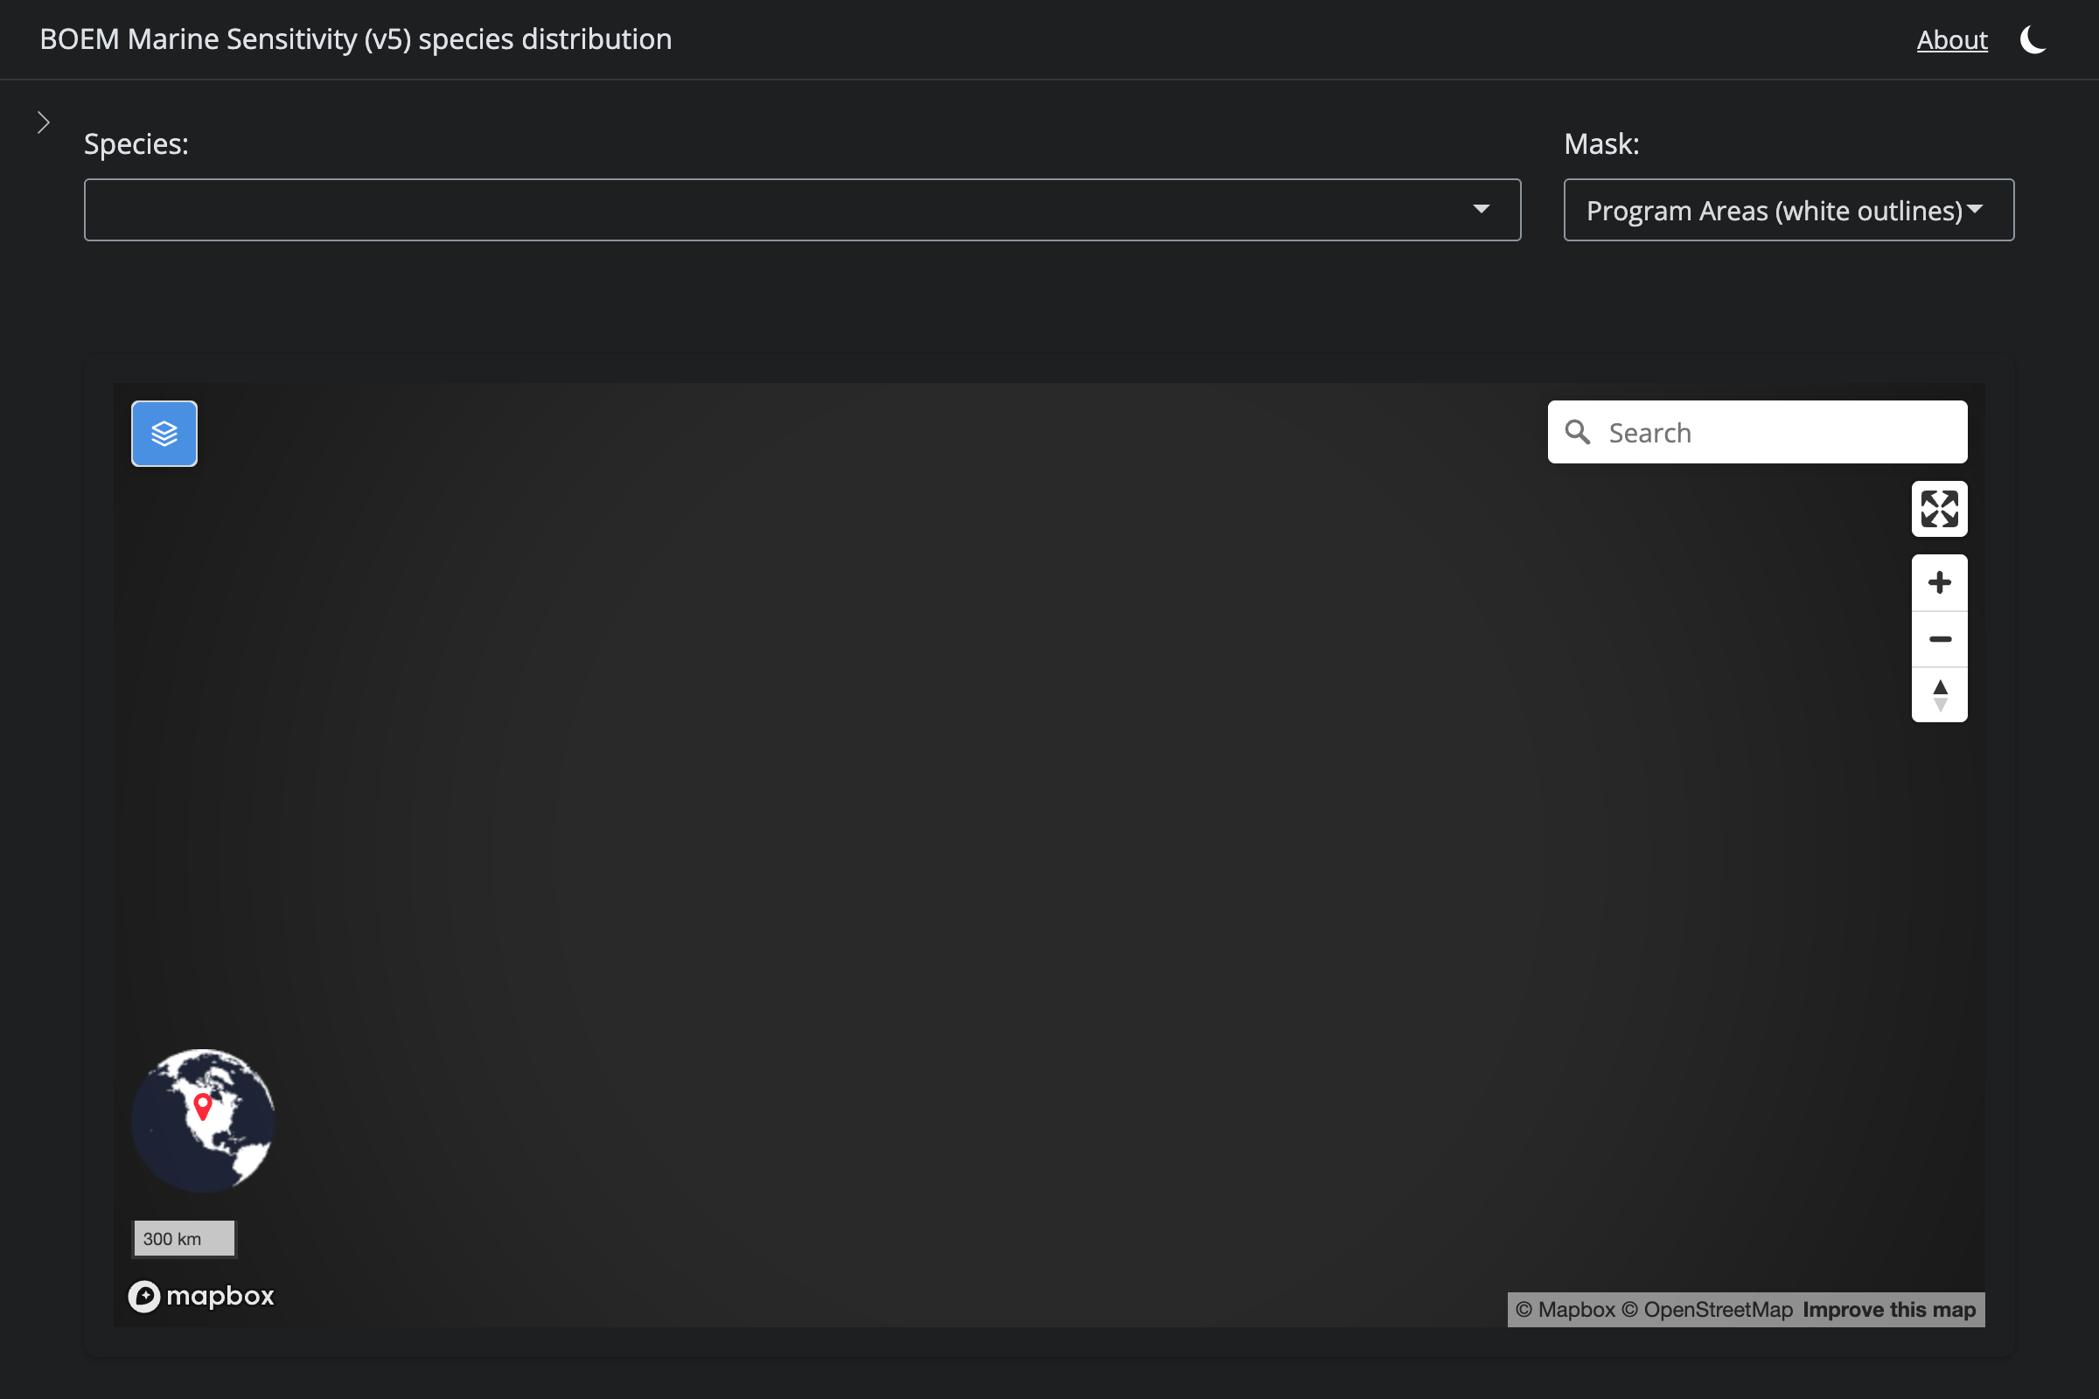
Task: Open the Mapbox logo link
Action: tap(202, 1296)
